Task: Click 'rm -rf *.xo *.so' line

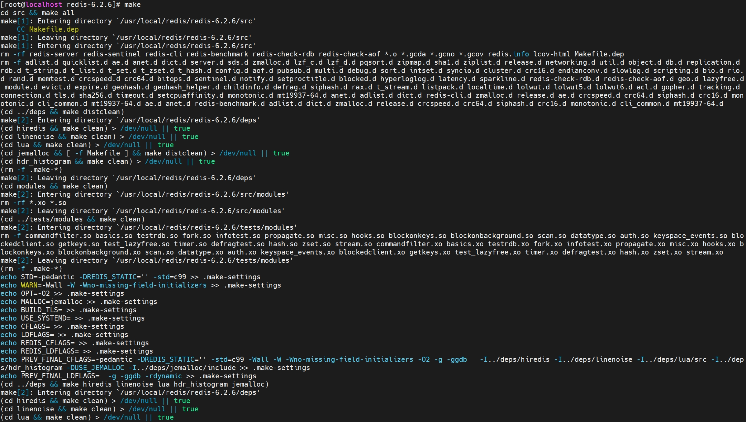Action: click(33, 203)
